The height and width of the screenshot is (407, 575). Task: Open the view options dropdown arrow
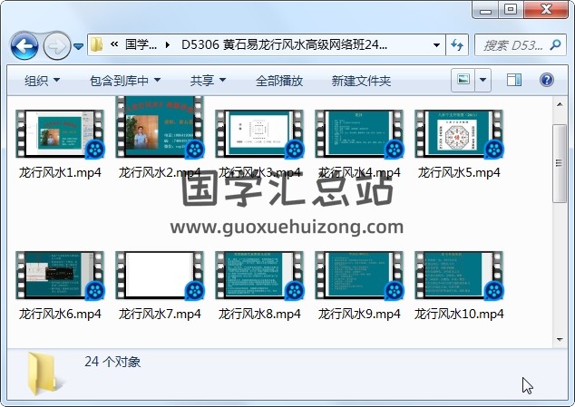pyautogui.click(x=483, y=80)
